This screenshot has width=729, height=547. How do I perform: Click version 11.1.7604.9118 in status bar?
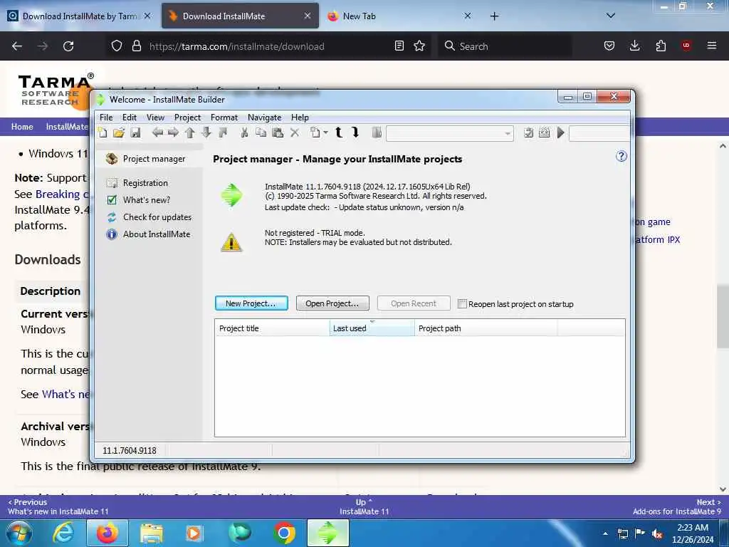[130, 451]
